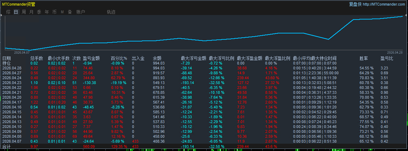The width and height of the screenshot is (408, 151).
Task: Click the 408.36 balance cell
Action: [x=159, y=142]
